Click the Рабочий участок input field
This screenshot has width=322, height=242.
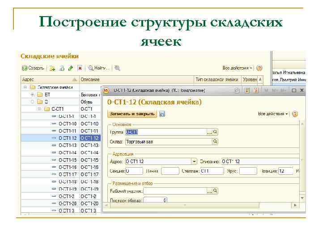pos(175,191)
